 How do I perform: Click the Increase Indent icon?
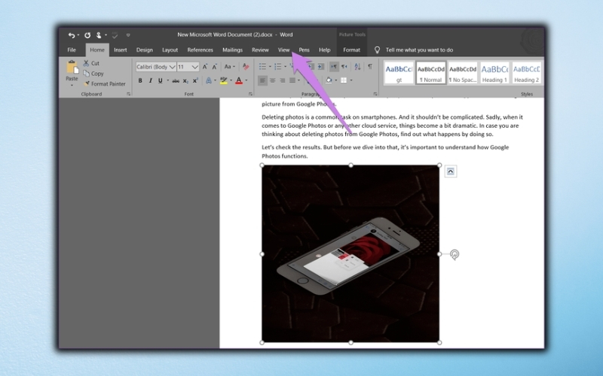pos(321,67)
